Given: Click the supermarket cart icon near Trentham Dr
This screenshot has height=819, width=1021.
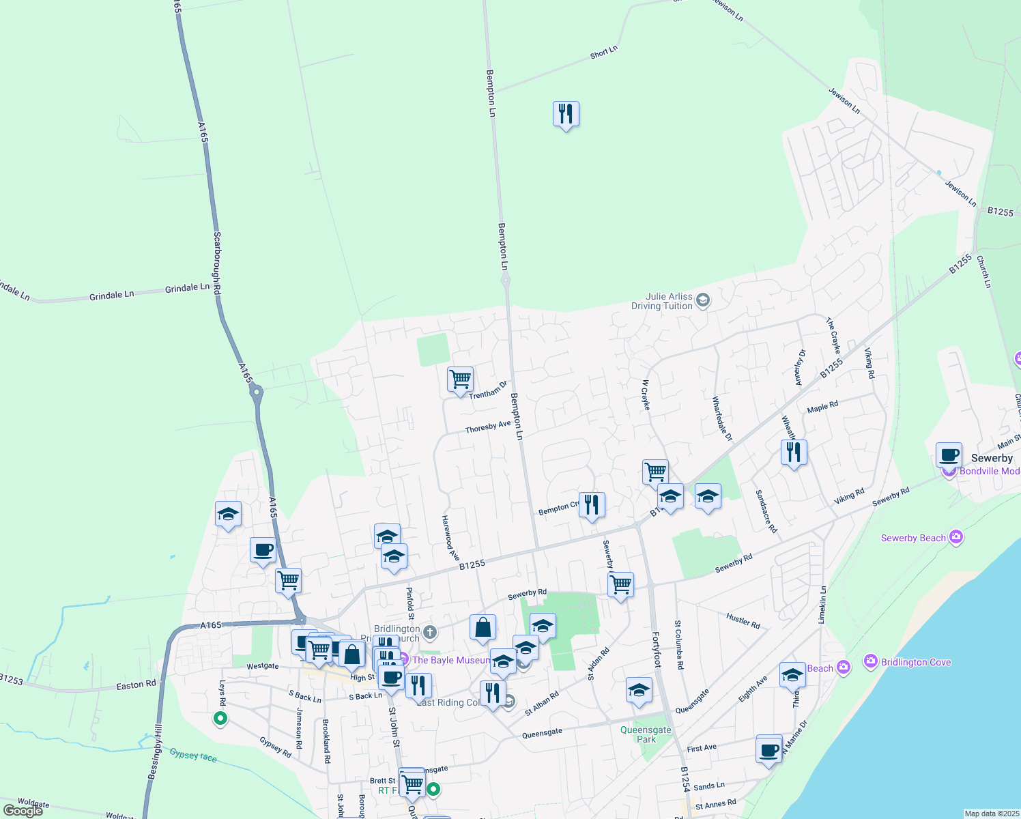Looking at the screenshot, I should click(459, 377).
